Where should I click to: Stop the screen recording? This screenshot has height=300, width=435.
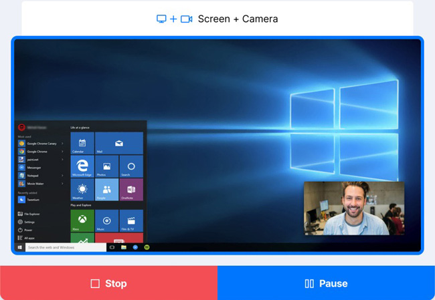tap(108, 283)
